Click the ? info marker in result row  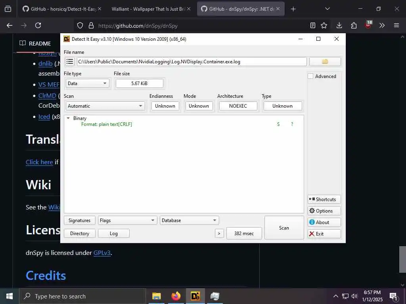292,124
